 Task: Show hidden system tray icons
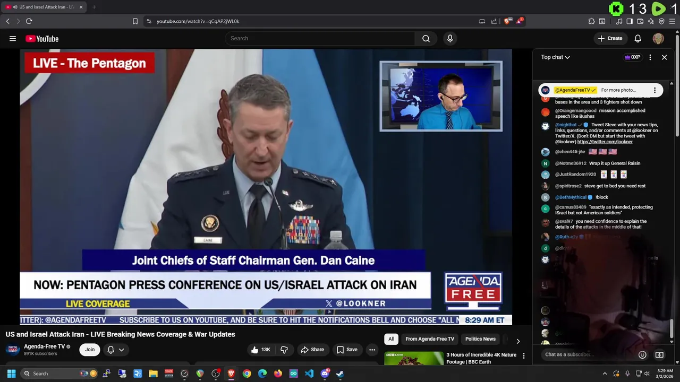(x=605, y=374)
